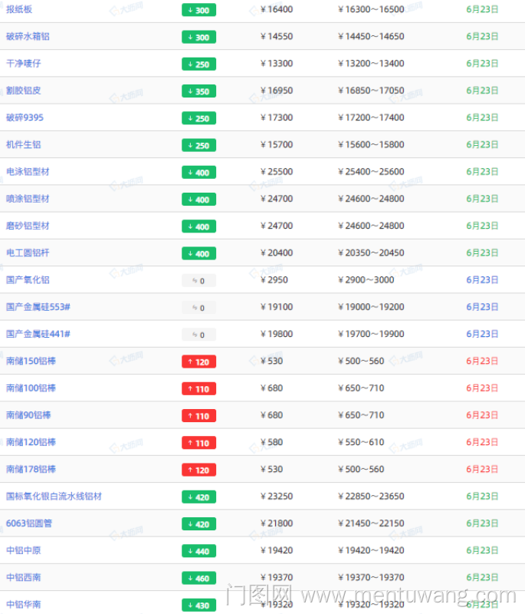Select the 电泳铝型材 link
525x614 pixels.
click(x=28, y=172)
